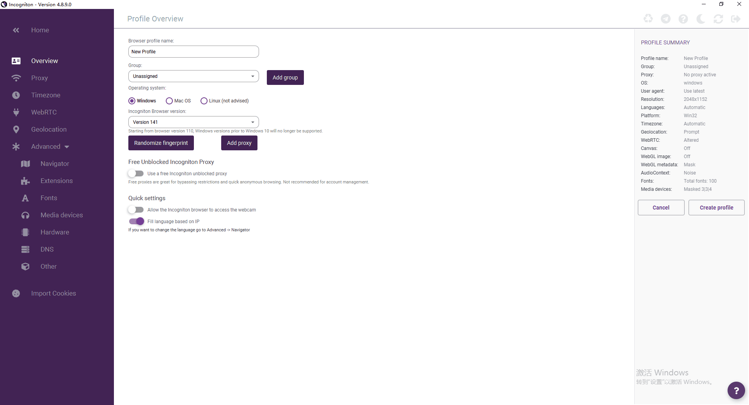Click the Randomize fingerprint button
Image resolution: width=749 pixels, height=405 pixels.
click(161, 143)
